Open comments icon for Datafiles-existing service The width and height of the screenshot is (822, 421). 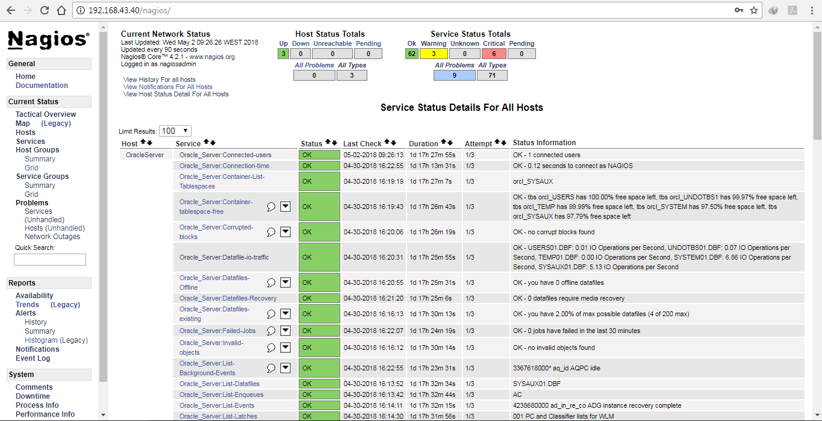click(271, 314)
